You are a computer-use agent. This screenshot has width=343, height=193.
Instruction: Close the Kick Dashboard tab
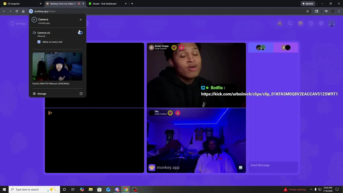point(126,4)
